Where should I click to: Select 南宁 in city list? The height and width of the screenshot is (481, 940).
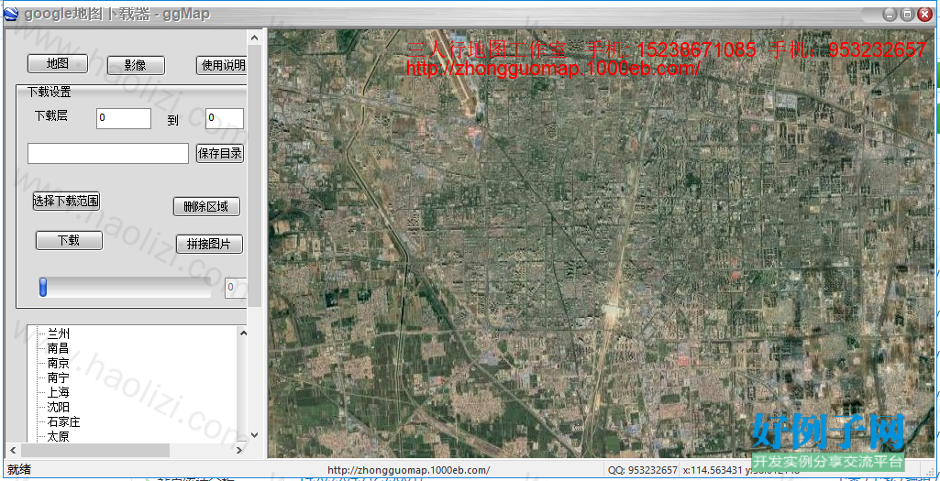(x=58, y=377)
